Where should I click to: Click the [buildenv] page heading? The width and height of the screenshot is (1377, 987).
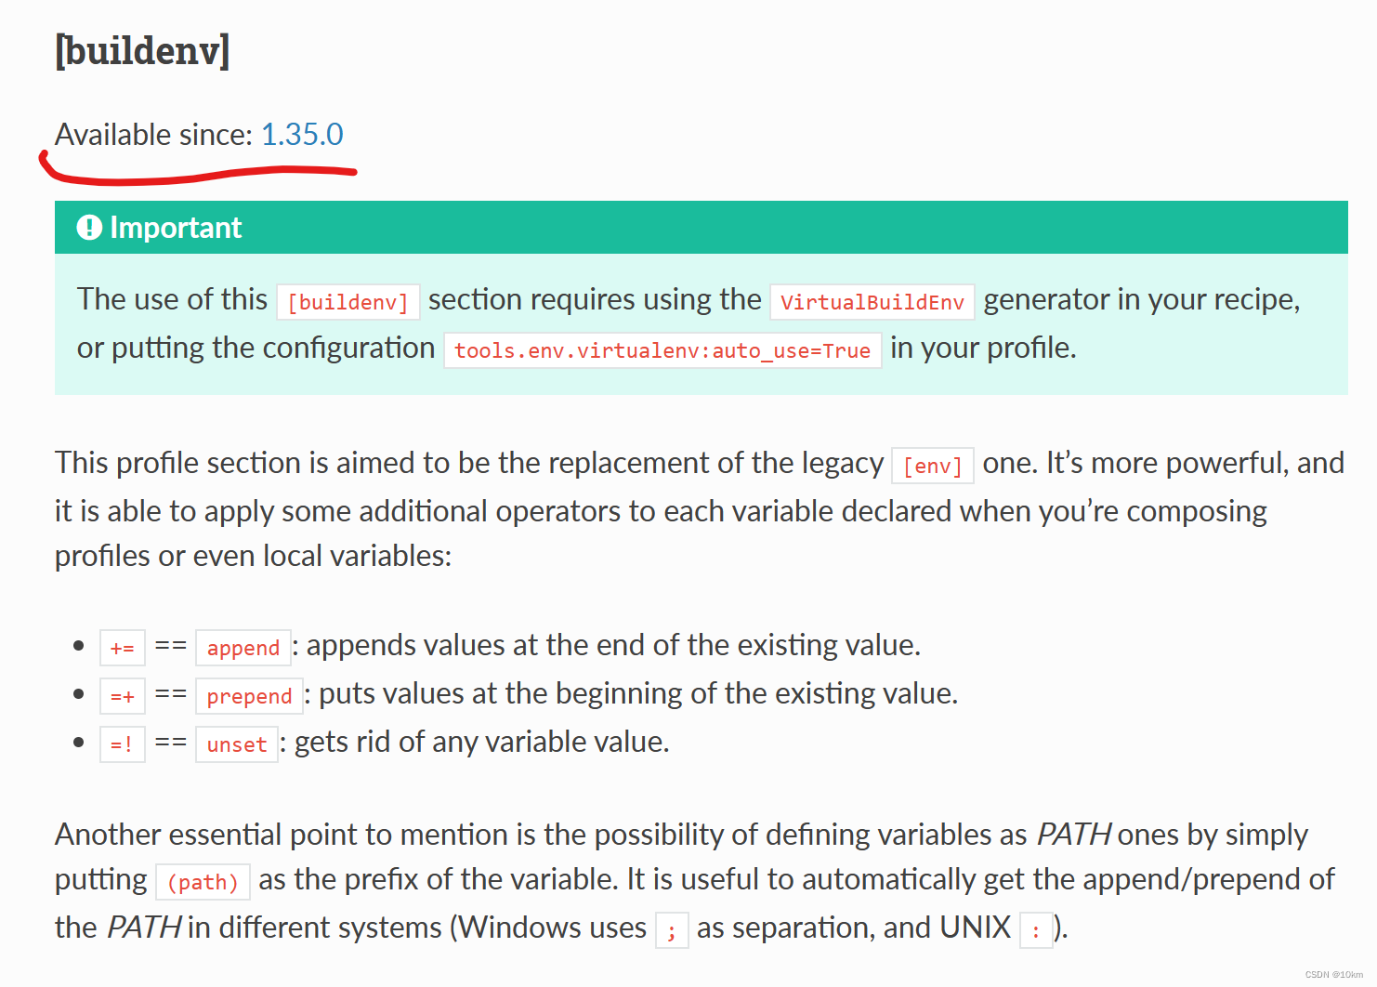(142, 49)
